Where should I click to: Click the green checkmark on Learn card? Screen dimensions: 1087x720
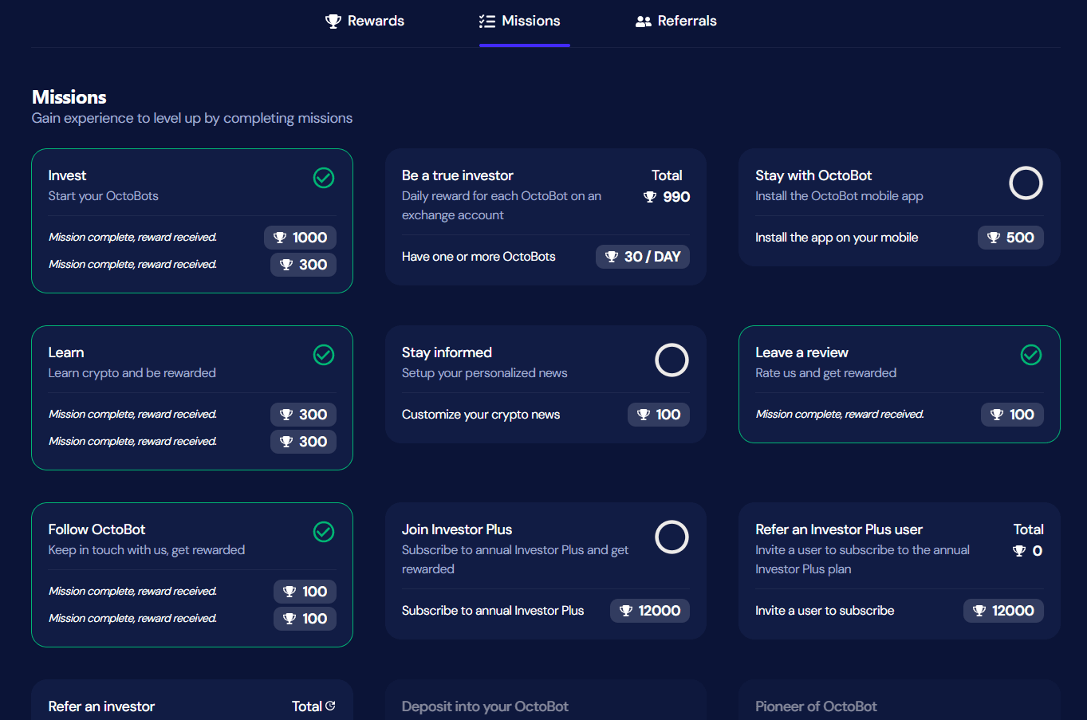tap(324, 355)
